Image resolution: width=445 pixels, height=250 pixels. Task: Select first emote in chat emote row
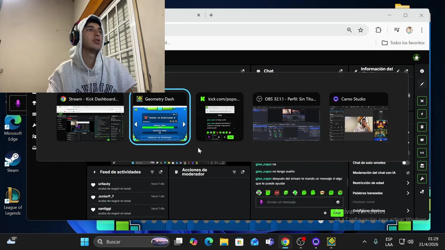click(259, 192)
